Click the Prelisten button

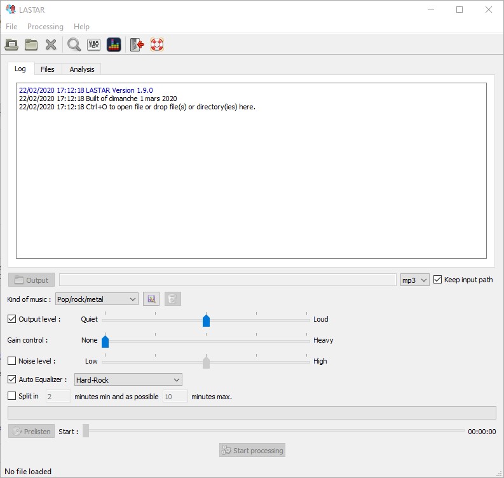tap(32, 432)
